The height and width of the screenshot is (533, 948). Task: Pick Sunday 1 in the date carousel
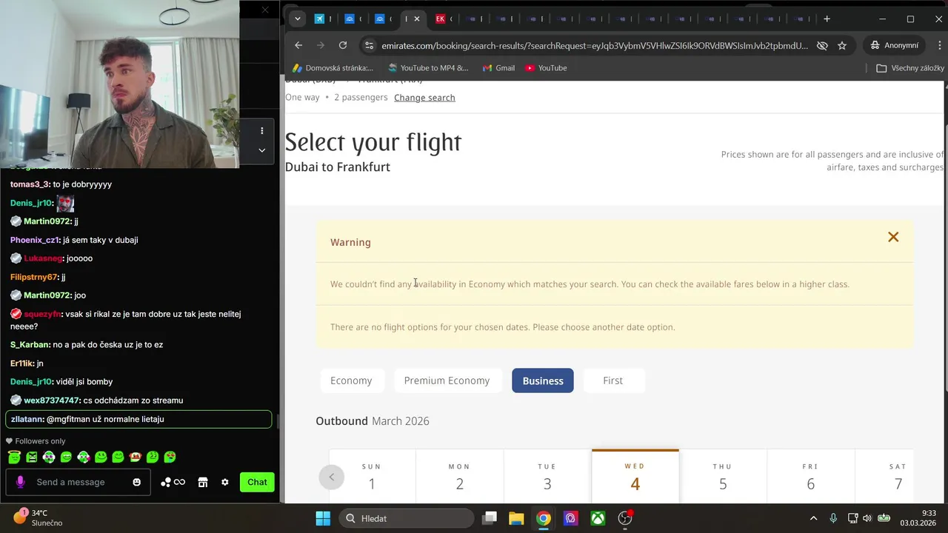pyautogui.click(x=372, y=477)
